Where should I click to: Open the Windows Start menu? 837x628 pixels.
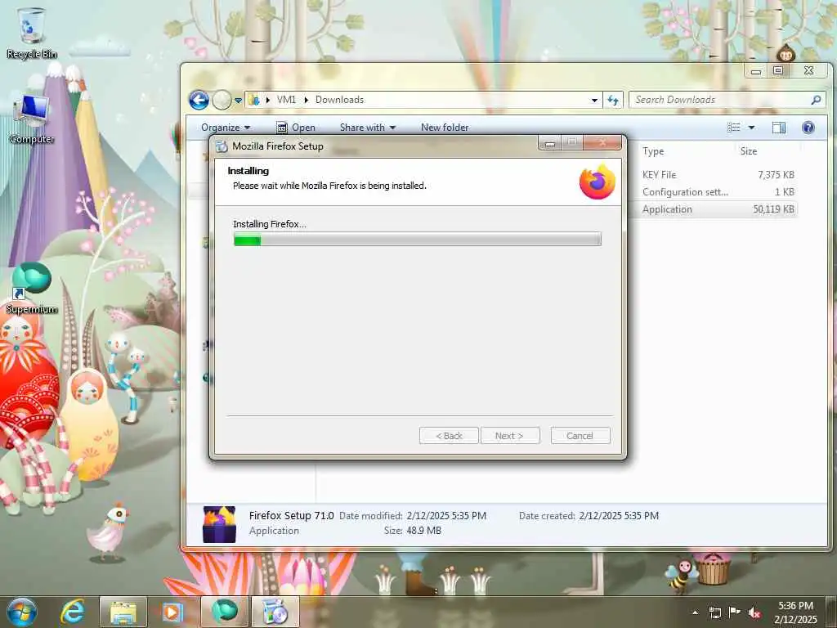(22, 612)
